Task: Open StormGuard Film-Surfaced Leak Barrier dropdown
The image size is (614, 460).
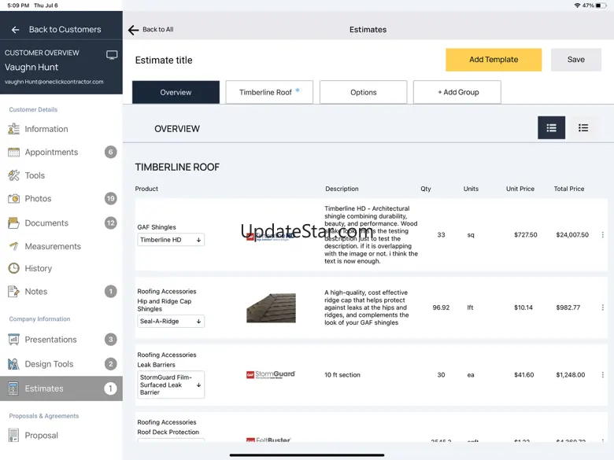Action: click(x=171, y=385)
